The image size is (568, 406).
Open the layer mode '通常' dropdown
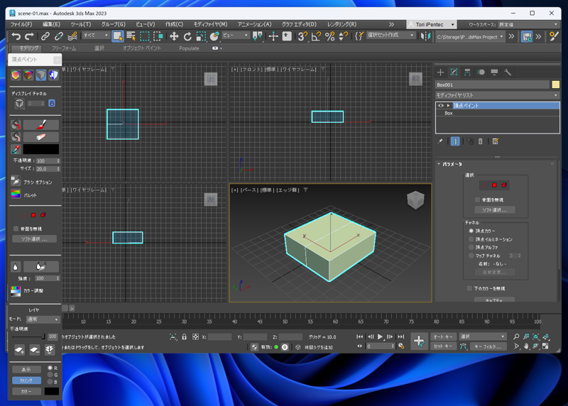43,319
